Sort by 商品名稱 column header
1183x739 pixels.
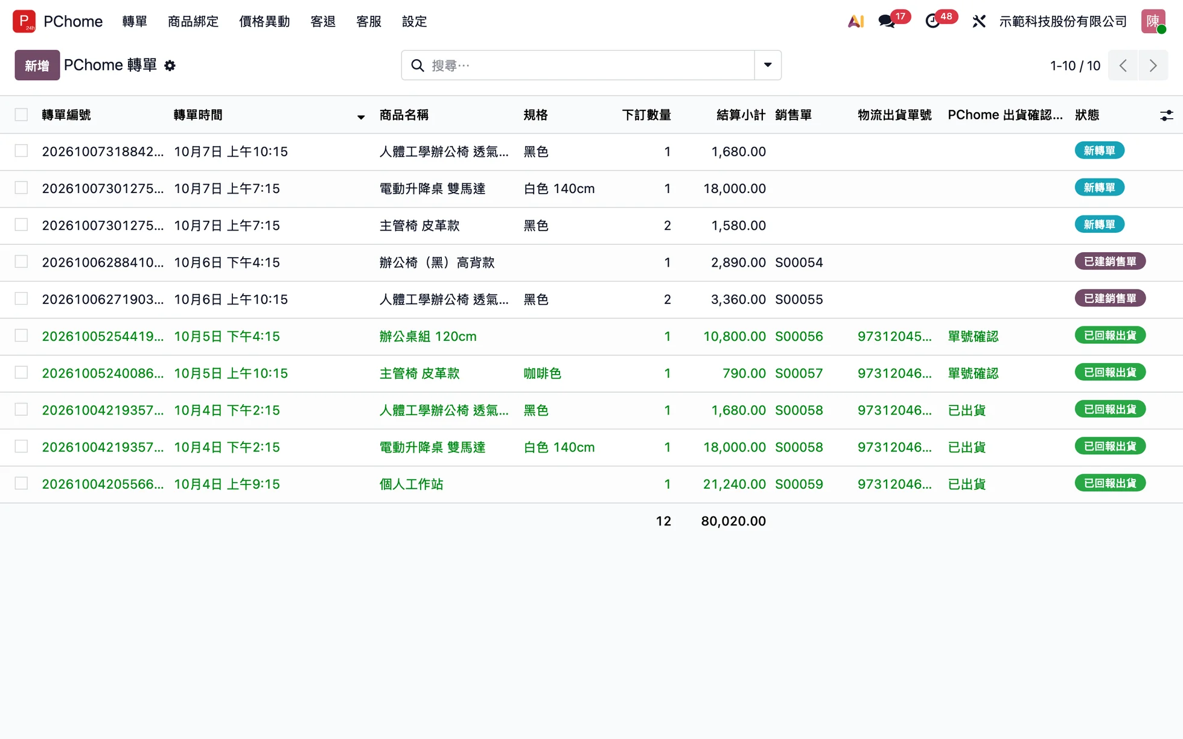point(404,115)
